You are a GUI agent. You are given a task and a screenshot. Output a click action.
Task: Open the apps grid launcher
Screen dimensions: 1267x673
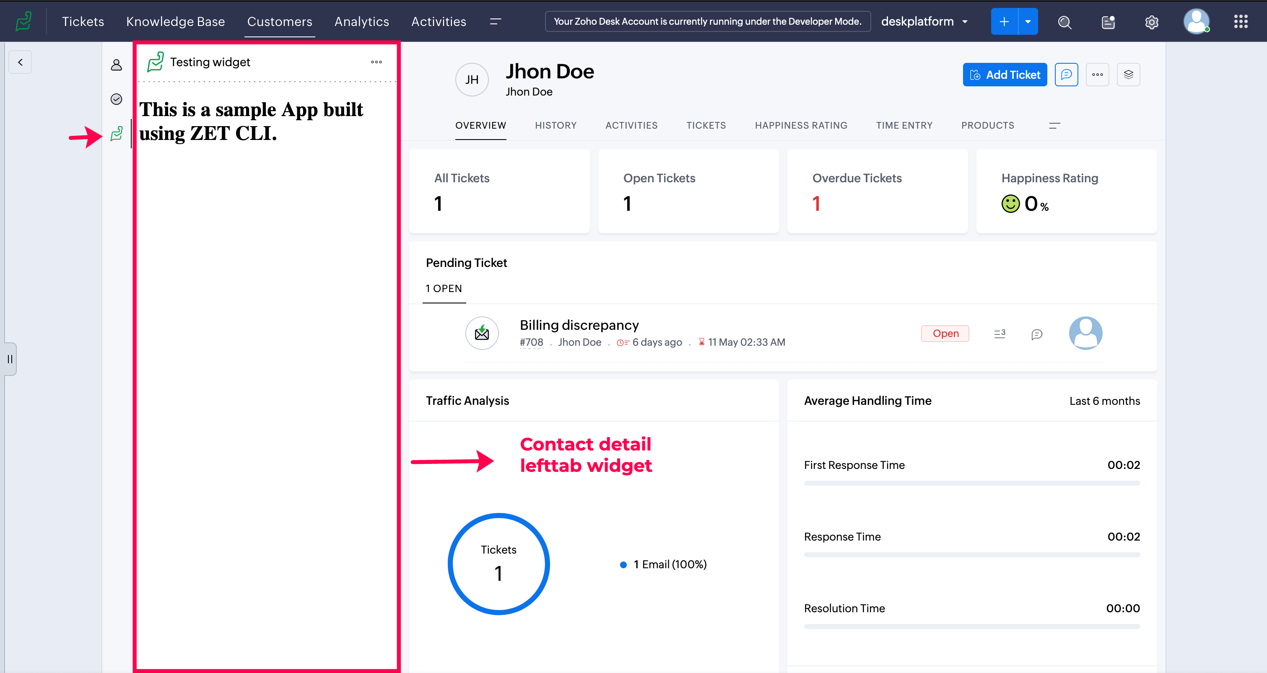(x=1241, y=21)
